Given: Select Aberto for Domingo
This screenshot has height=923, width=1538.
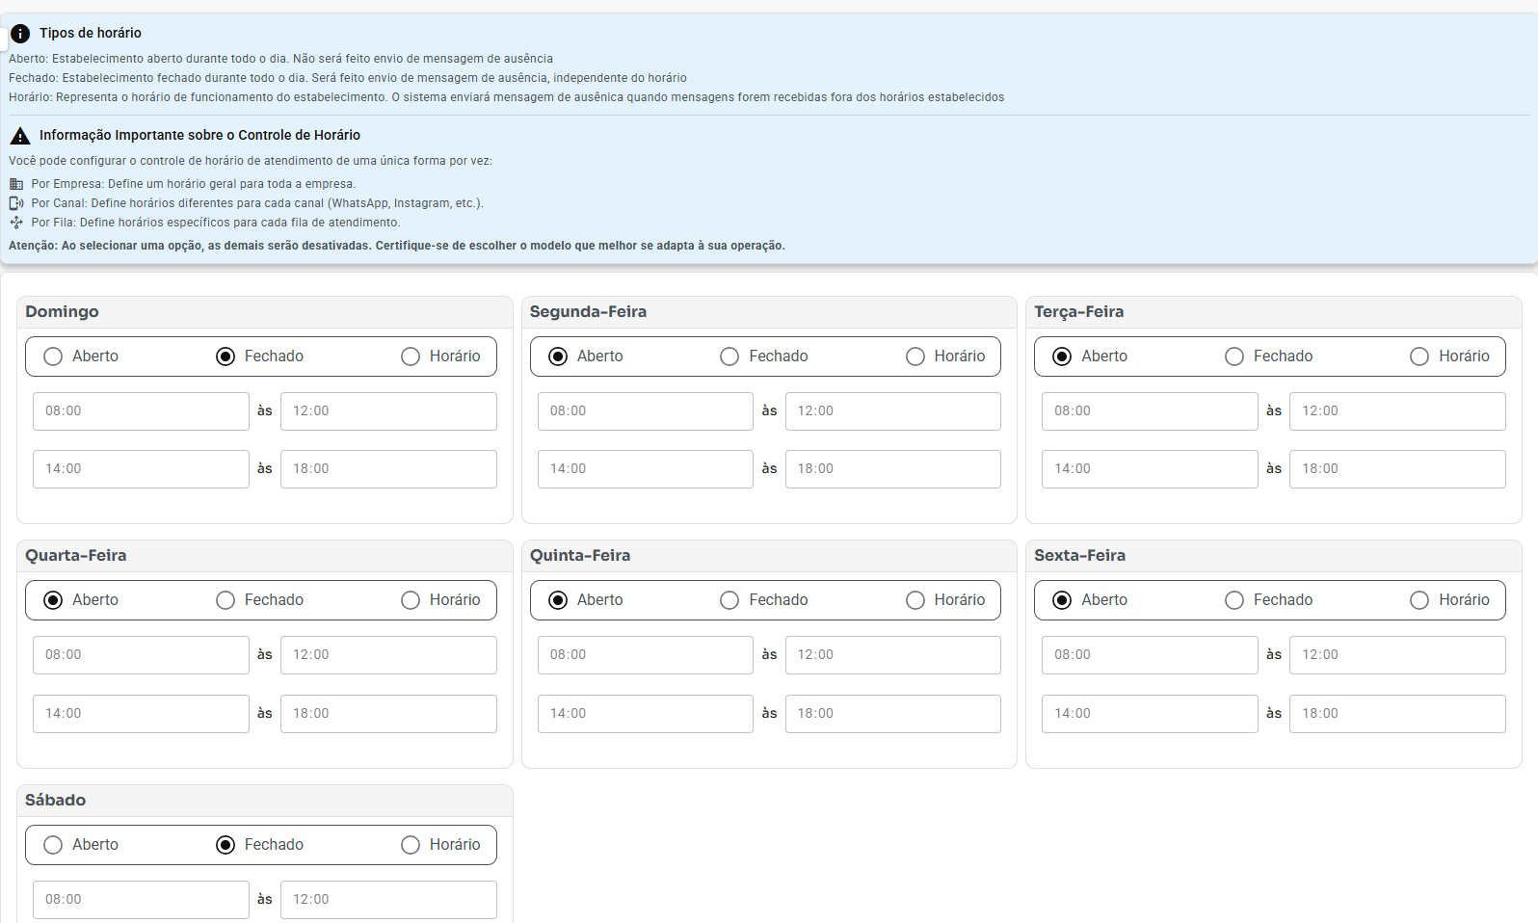Looking at the screenshot, I should tap(53, 356).
